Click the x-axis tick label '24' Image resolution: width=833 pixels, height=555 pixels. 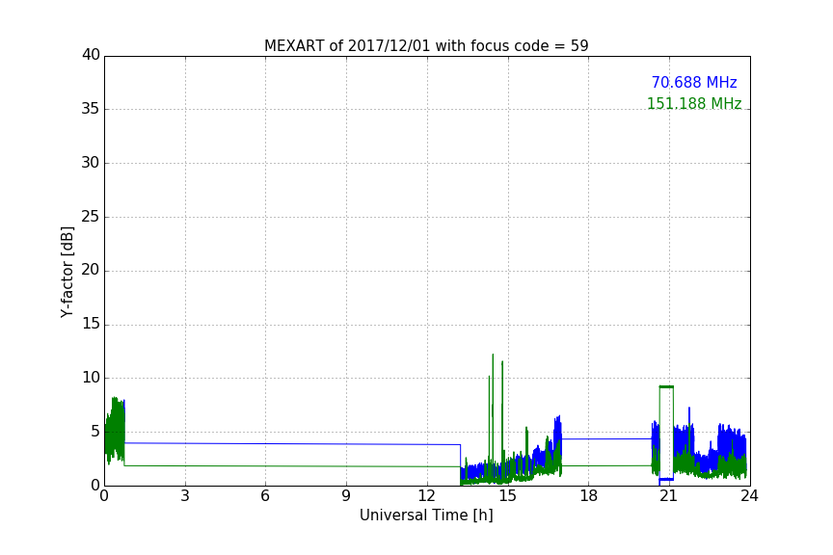pos(749,496)
